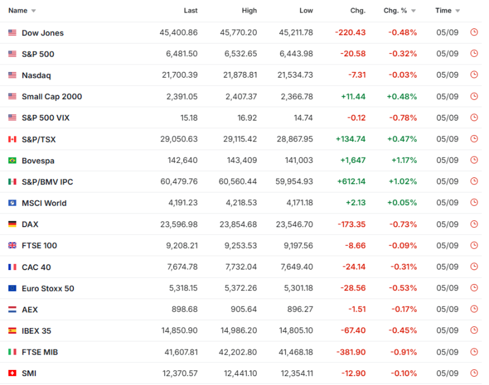Click the UK flag beside FTSE 100

tap(12, 246)
